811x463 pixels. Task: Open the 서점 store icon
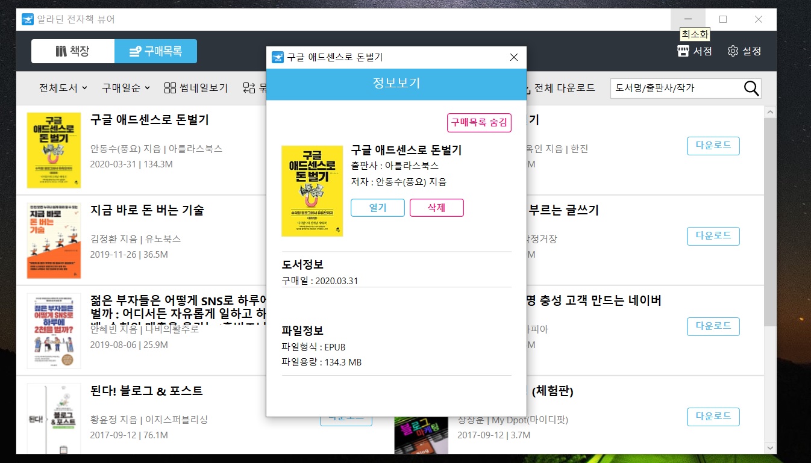tap(695, 51)
